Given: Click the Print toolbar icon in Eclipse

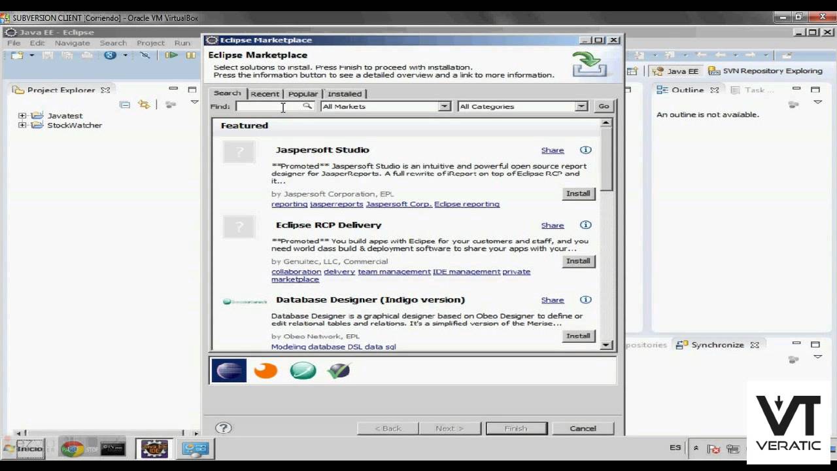Looking at the screenshot, I should [87, 56].
